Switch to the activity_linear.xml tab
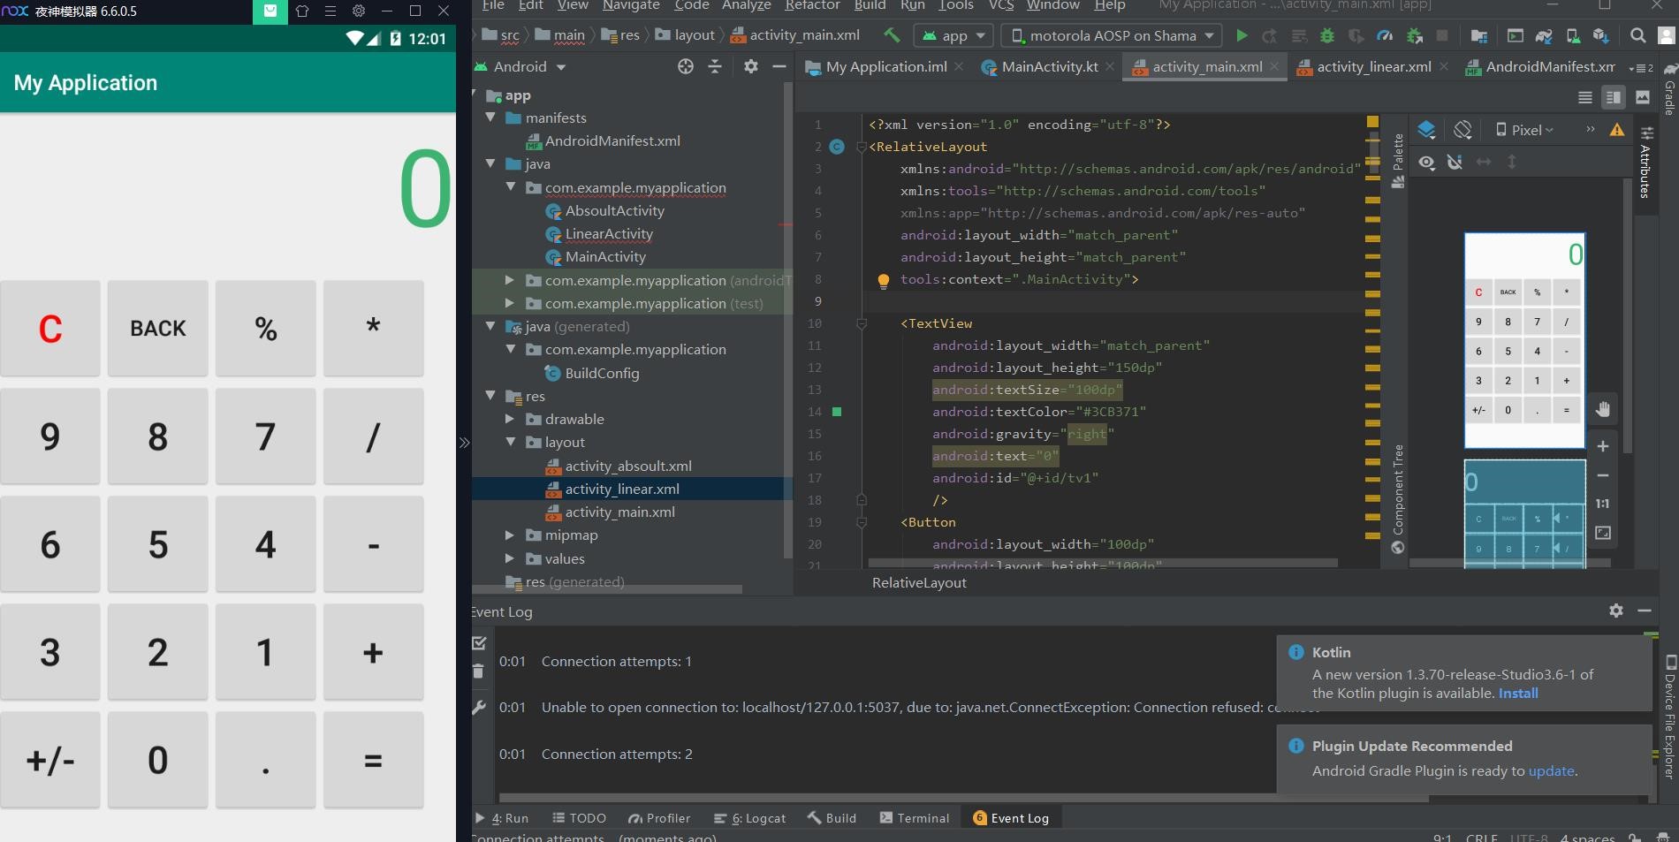 (x=1372, y=66)
